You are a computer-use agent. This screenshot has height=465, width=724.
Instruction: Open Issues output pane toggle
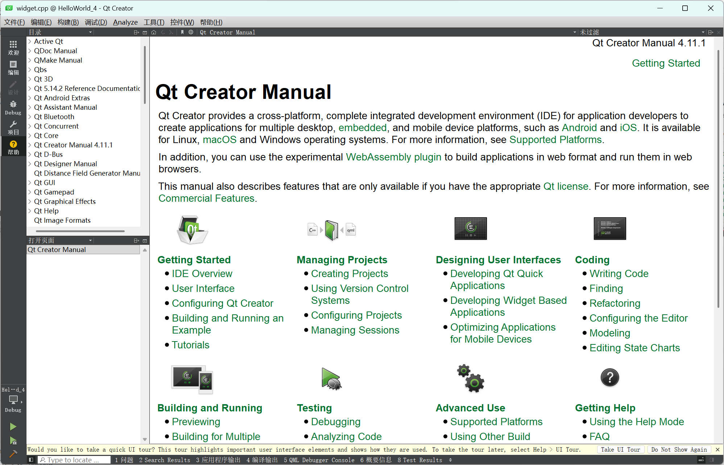coord(124,460)
